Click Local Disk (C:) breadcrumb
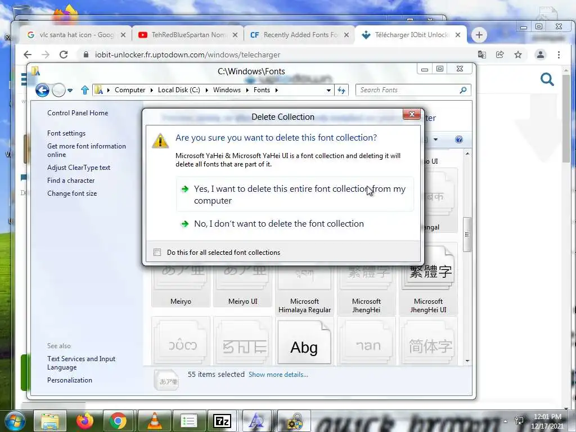 (x=179, y=90)
